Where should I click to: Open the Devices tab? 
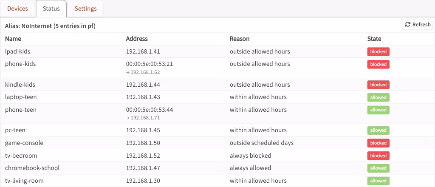(17, 8)
